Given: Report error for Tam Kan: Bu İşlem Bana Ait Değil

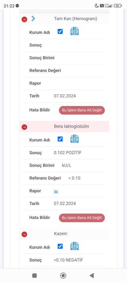Looking at the screenshot, I should click(x=82, y=110).
